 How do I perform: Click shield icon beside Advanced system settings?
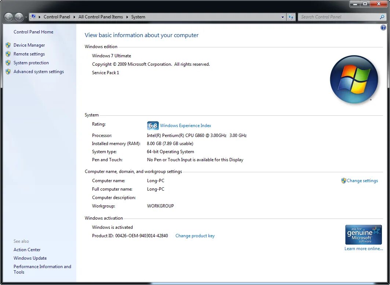[x=8, y=72]
